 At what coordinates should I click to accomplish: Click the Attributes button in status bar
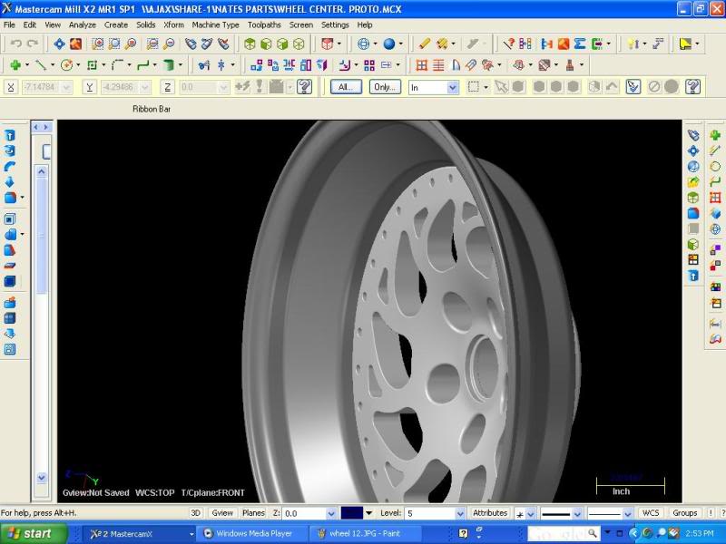pos(490,513)
